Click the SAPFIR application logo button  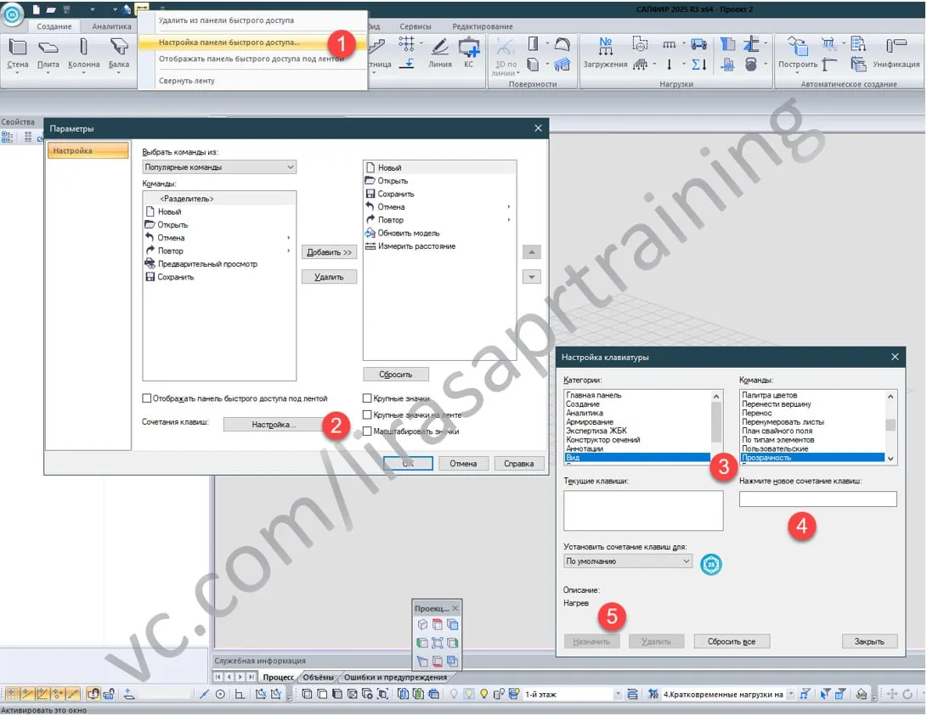[x=12, y=13]
